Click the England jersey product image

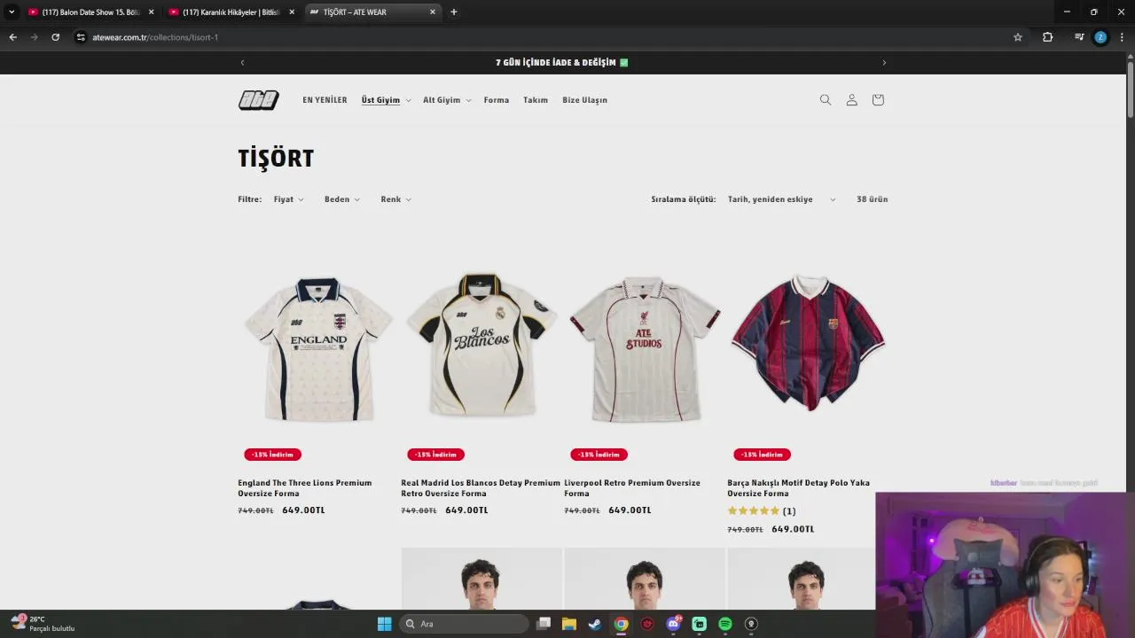[x=318, y=348]
